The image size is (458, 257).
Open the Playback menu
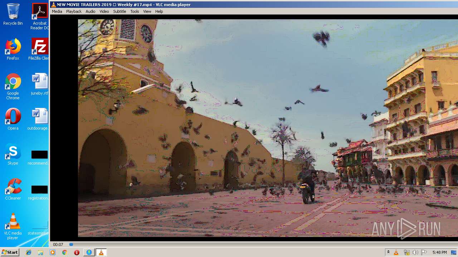pos(74,11)
